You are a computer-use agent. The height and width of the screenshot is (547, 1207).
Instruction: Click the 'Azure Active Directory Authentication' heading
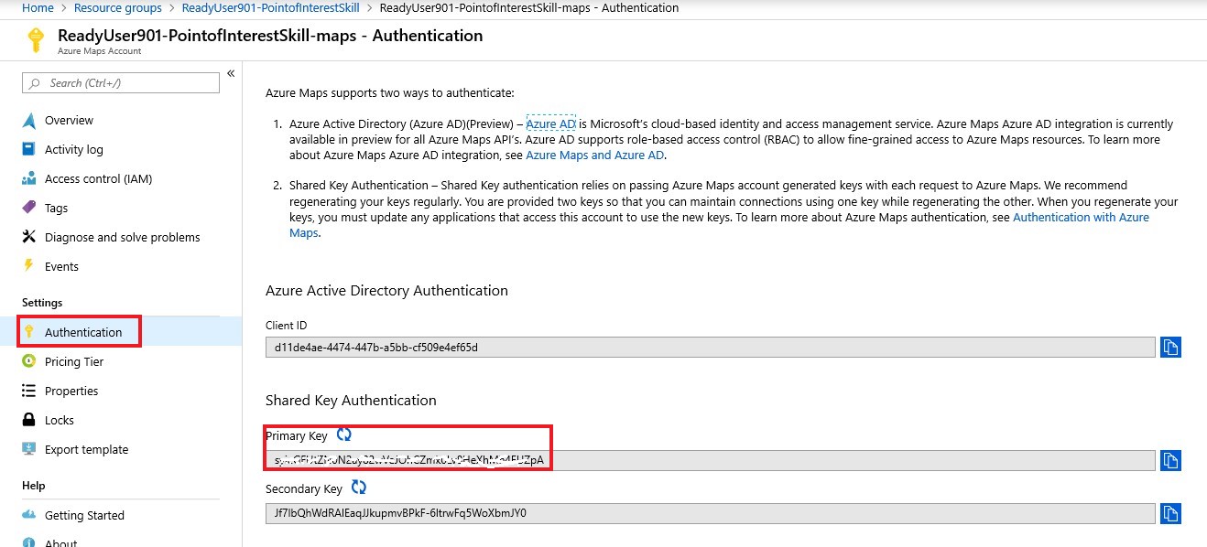[x=386, y=290]
